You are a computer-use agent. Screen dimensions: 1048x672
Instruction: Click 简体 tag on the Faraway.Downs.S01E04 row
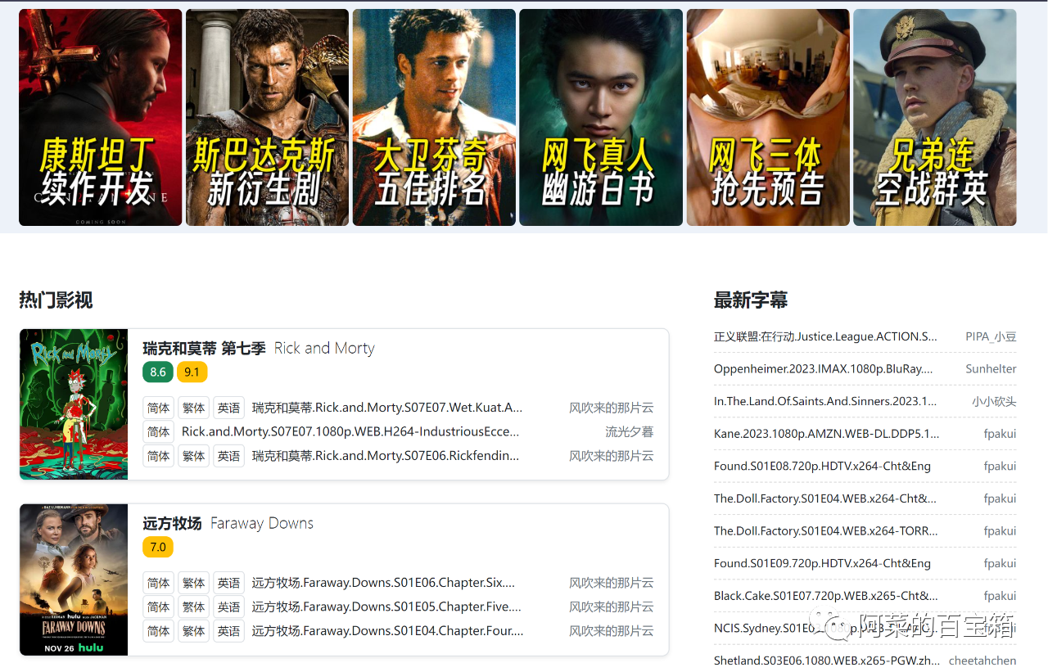point(158,631)
